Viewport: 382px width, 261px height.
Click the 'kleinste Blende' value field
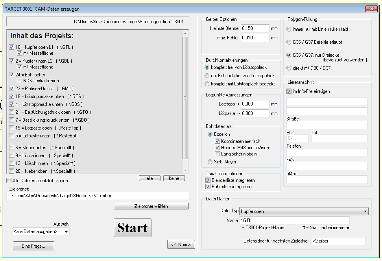point(255,28)
